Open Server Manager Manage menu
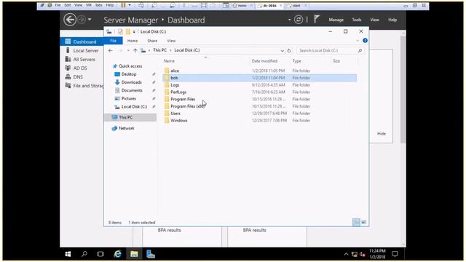Viewport: 466px width, 262px height. (x=336, y=20)
